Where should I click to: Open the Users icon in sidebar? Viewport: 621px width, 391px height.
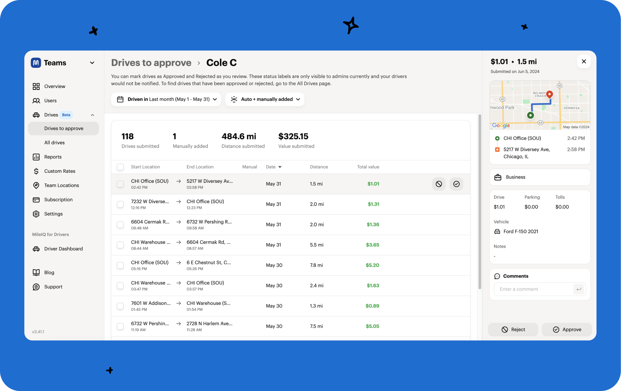(x=36, y=101)
